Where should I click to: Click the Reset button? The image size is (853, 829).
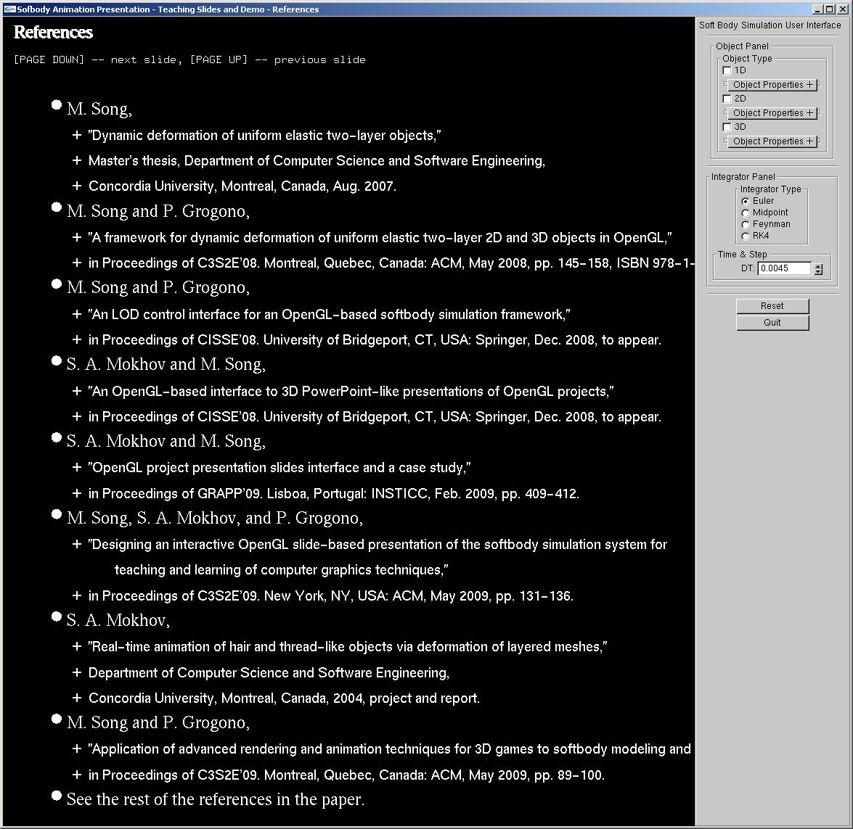click(x=772, y=306)
